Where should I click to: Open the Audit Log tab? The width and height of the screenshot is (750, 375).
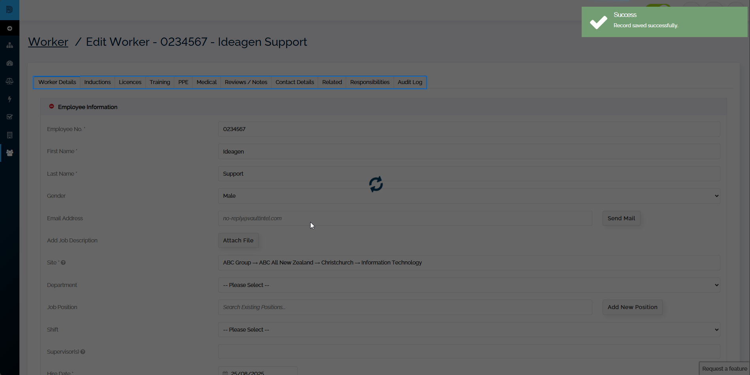click(410, 82)
